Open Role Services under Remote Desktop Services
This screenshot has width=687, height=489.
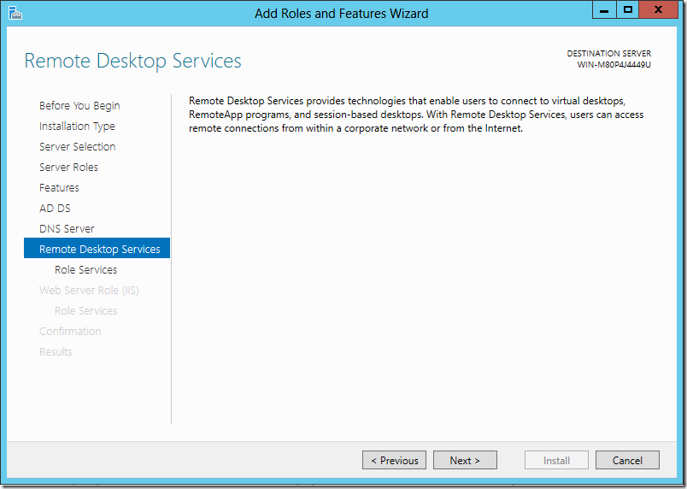[85, 269]
